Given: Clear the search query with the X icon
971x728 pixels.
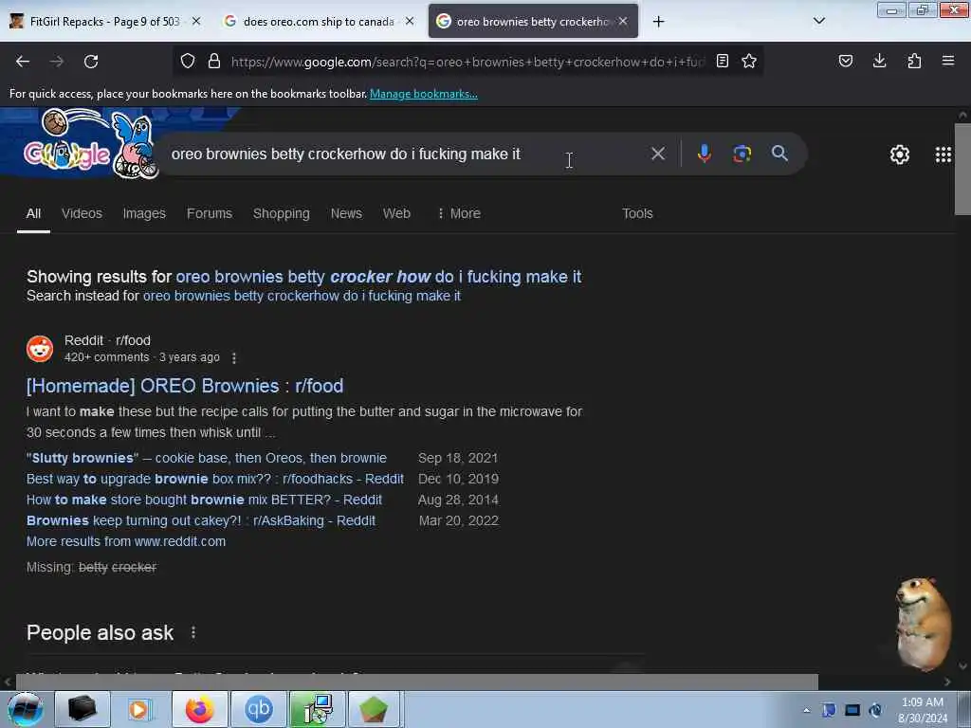Looking at the screenshot, I should (658, 154).
